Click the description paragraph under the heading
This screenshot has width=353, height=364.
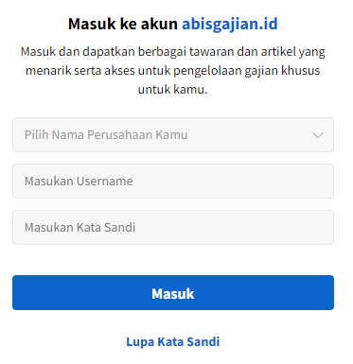point(173,70)
